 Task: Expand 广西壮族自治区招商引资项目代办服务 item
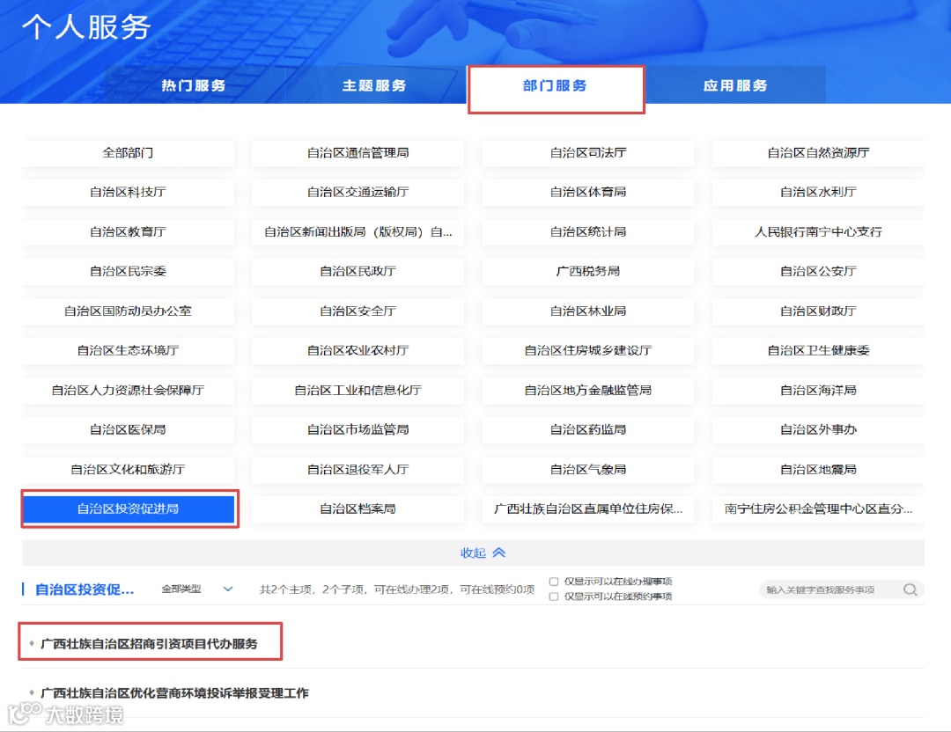[x=149, y=643]
